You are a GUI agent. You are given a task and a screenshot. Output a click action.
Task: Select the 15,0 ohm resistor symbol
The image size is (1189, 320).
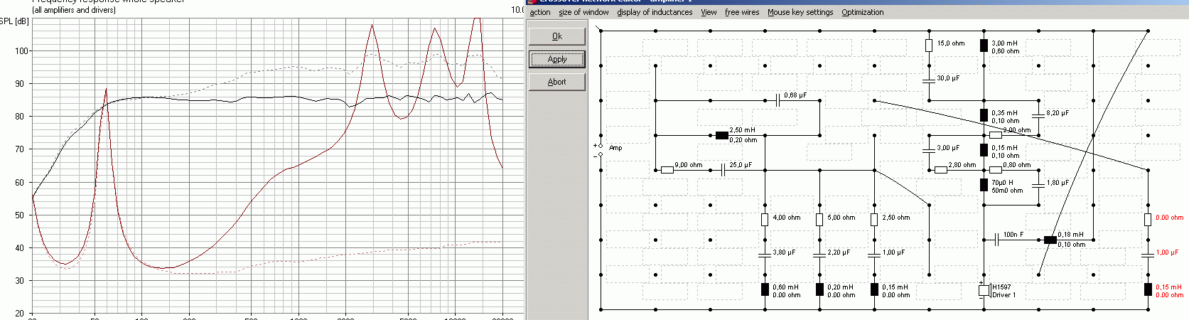pyautogui.click(x=929, y=46)
